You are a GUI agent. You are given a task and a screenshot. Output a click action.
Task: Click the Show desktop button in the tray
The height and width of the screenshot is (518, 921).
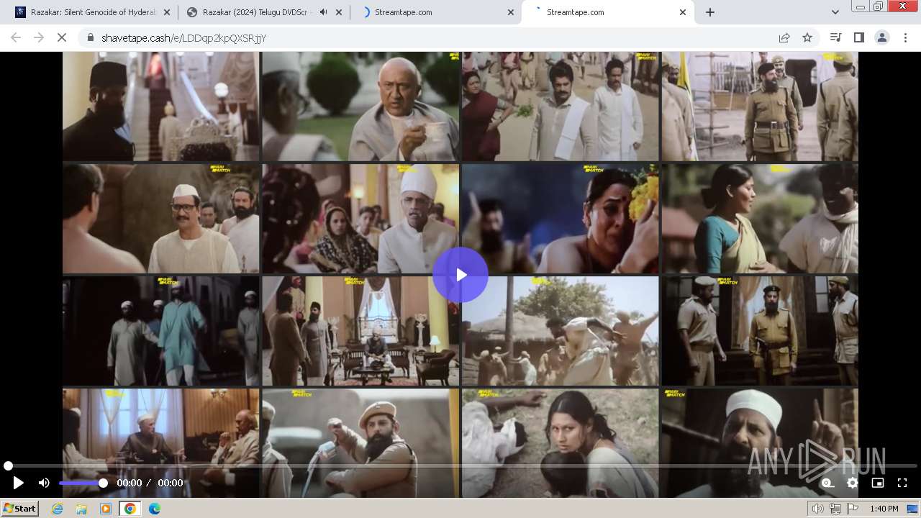coord(913,509)
